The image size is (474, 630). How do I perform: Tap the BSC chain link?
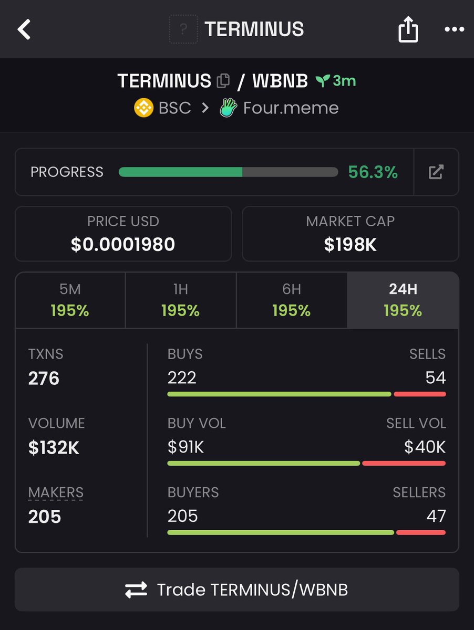point(174,108)
